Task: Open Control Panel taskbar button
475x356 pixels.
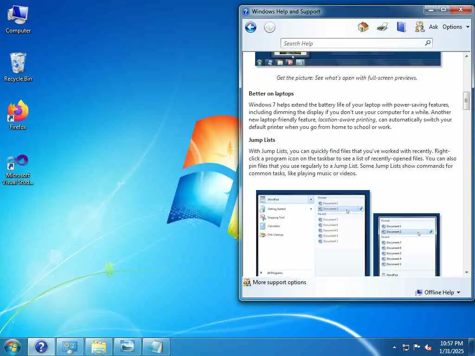Action: (x=70, y=347)
